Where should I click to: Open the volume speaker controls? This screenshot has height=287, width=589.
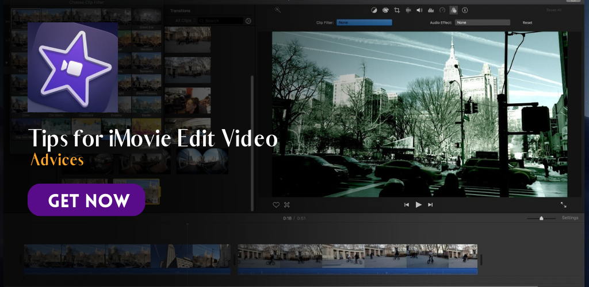coord(419,10)
